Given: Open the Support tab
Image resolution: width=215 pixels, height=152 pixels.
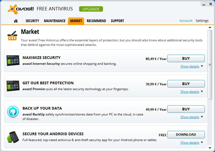Looking at the screenshot, I should 117,21.
